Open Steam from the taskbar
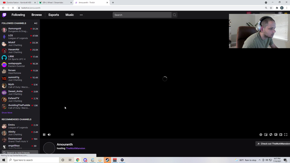This screenshot has height=163, width=290. (x=107, y=160)
